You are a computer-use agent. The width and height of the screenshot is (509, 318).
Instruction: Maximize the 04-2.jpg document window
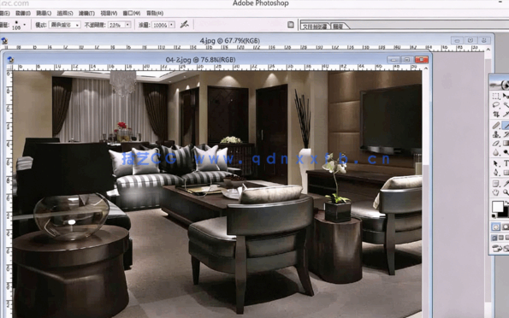click(x=407, y=60)
